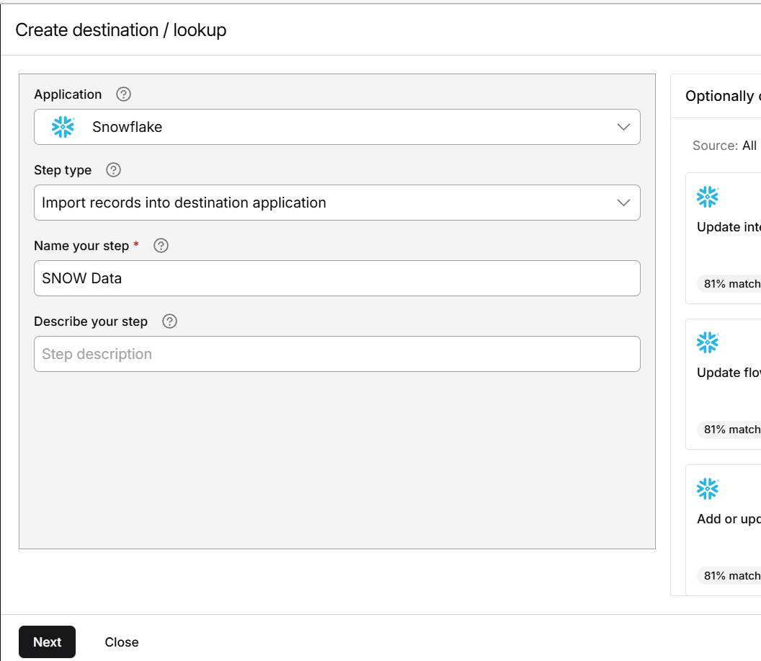Image resolution: width=761 pixels, height=661 pixels.
Task: Select the 'Update inte' template card title
Action: pyautogui.click(x=728, y=227)
